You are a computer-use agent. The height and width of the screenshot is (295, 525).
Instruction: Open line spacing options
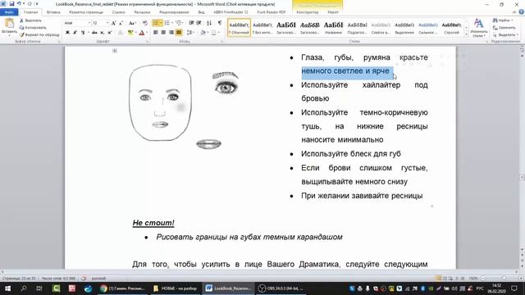coord(190,33)
